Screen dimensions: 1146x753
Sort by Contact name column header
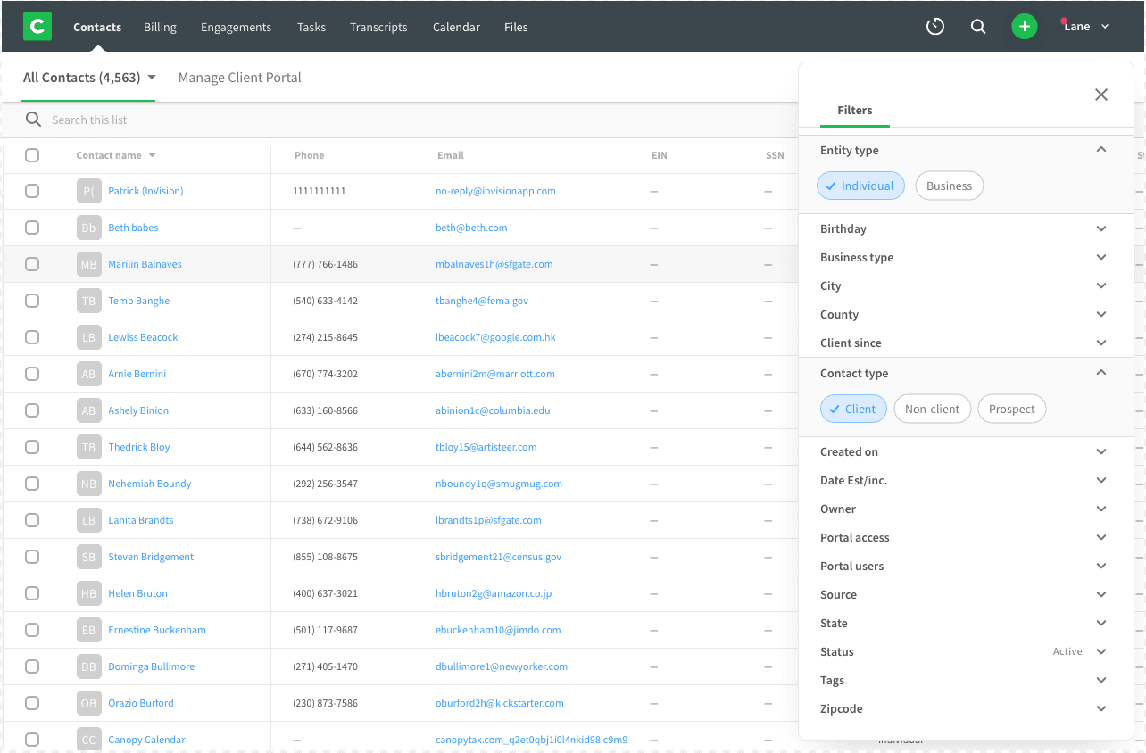coord(116,155)
